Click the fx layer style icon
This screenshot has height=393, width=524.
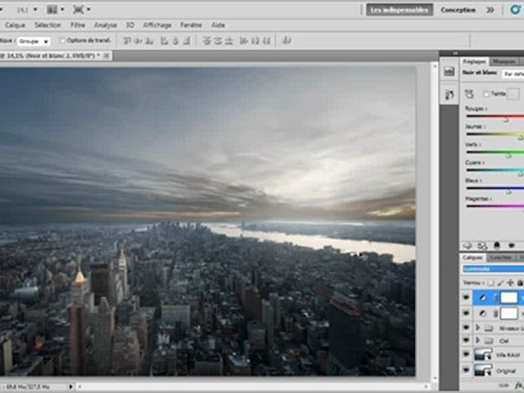coord(519,385)
